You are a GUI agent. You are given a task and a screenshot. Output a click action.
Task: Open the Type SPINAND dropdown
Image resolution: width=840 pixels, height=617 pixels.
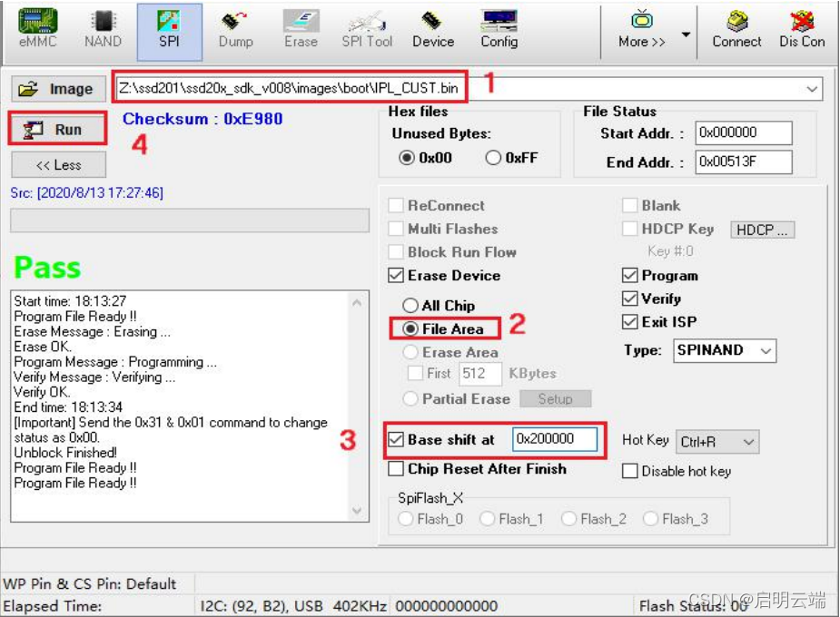pos(725,350)
